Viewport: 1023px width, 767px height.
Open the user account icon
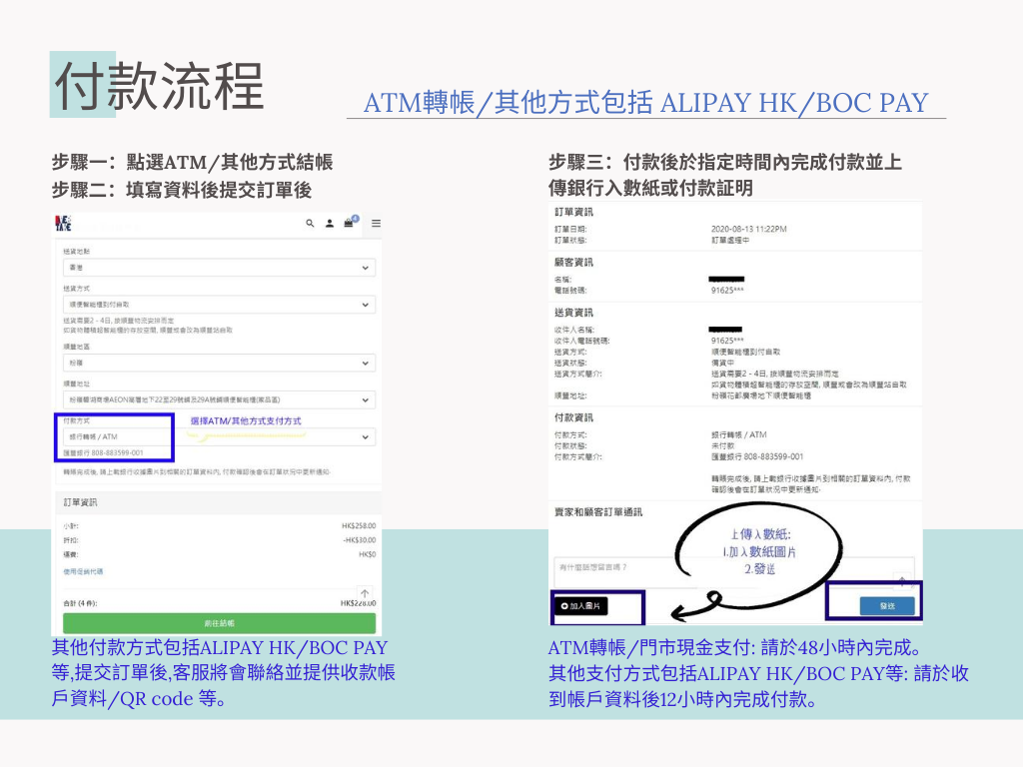(329, 224)
